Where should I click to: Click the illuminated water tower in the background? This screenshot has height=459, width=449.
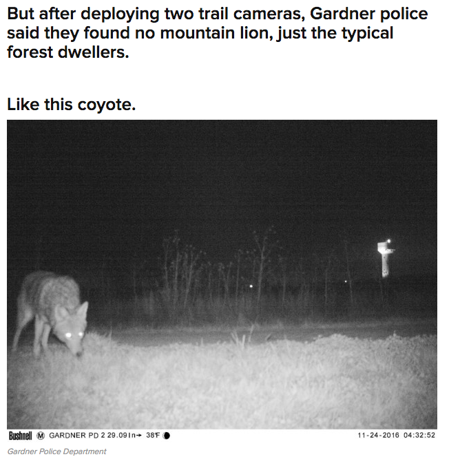tap(385, 259)
